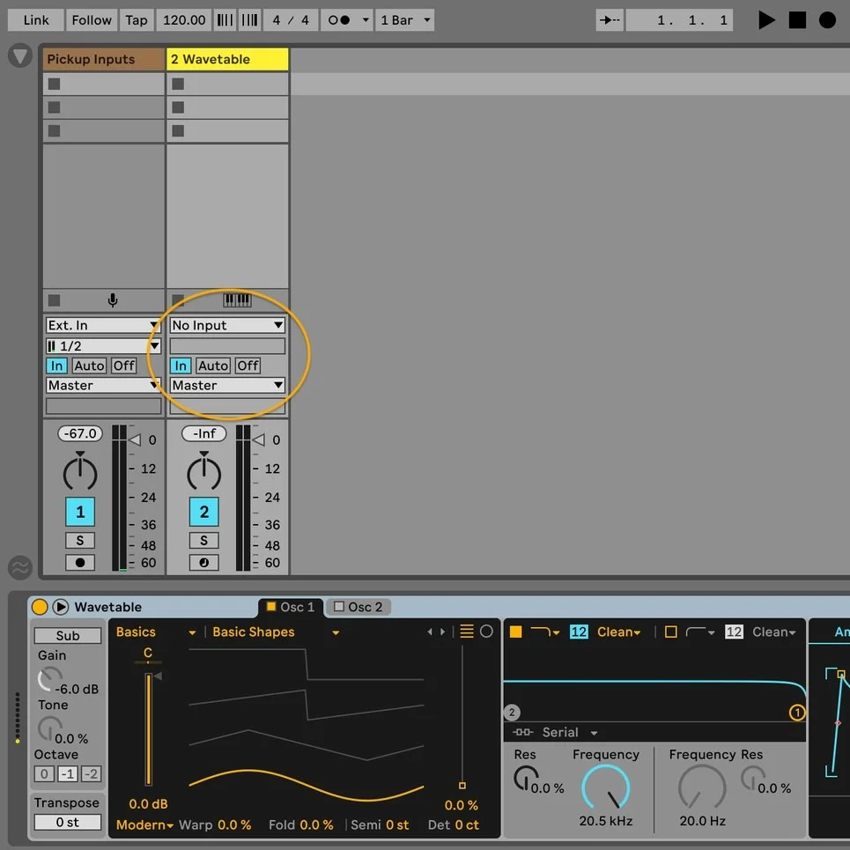This screenshot has width=850, height=850.
Task: Click the Wavetable device fold play icon
Action: [60, 607]
